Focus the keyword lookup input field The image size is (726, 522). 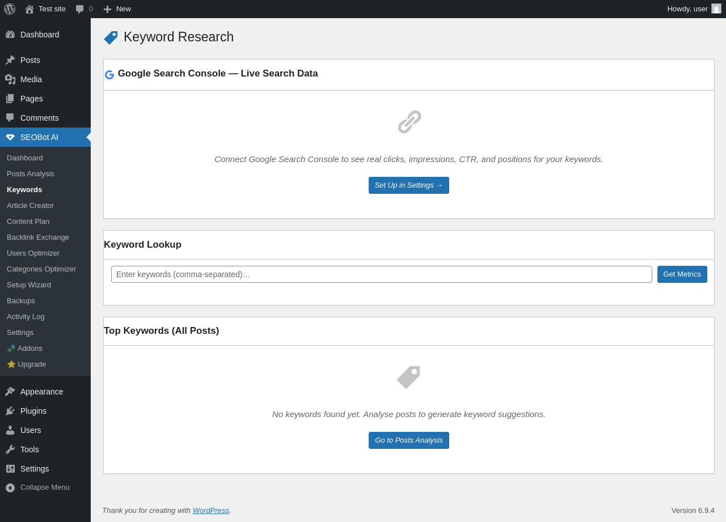pos(381,274)
